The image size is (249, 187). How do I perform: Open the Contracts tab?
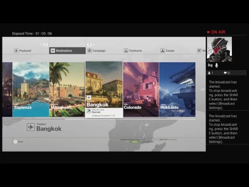(133, 50)
